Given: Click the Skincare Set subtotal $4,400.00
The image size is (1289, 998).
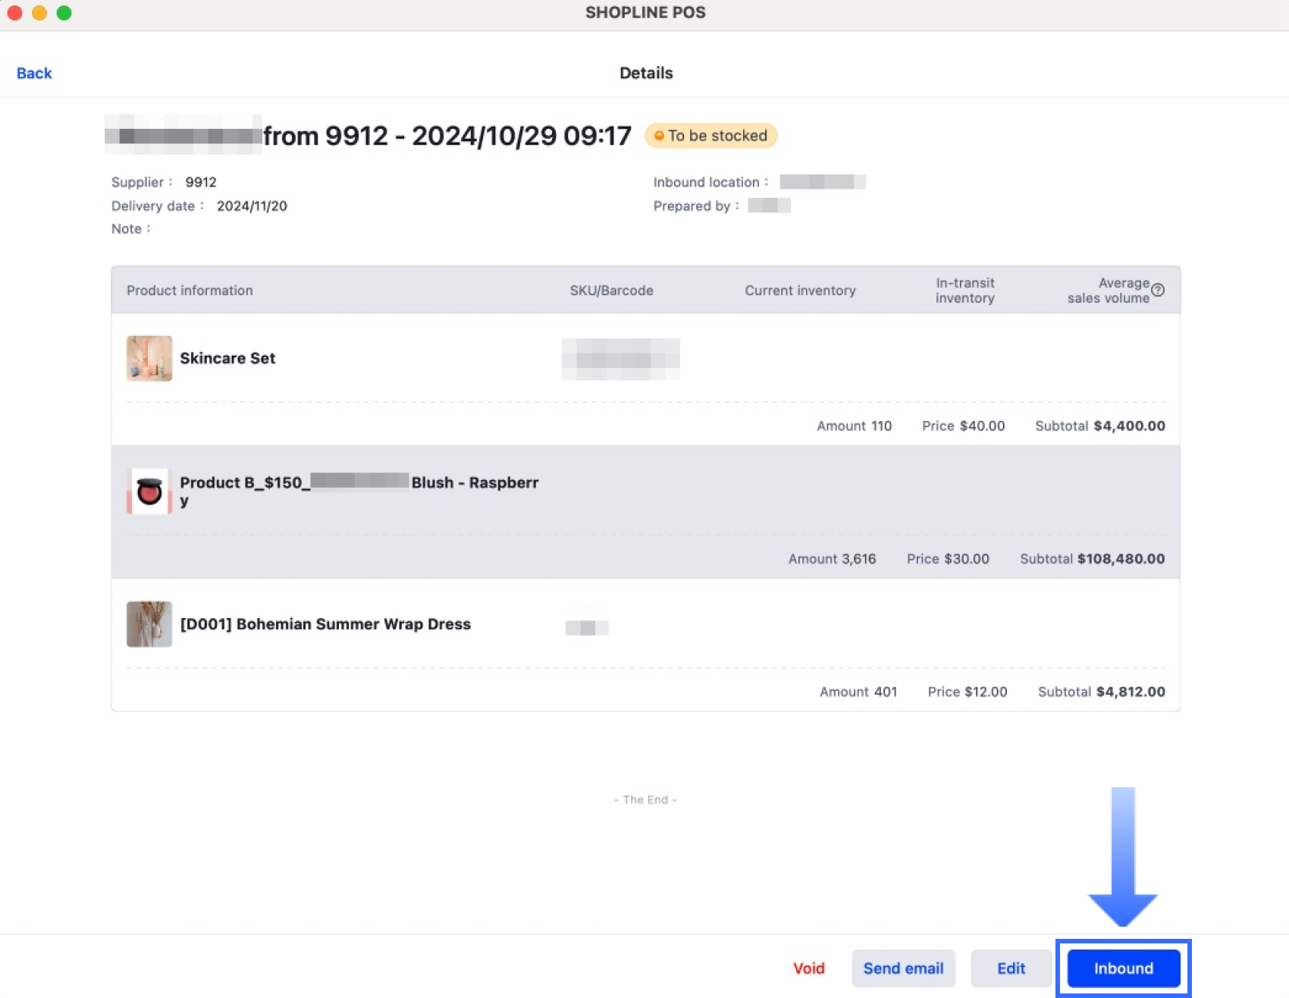Looking at the screenshot, I should coord(1129,426).
